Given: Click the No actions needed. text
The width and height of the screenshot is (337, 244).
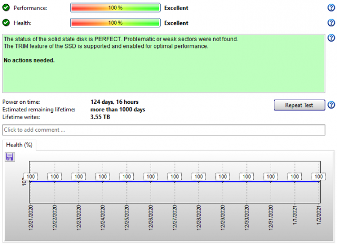Looking at the screenshot, I should point(29,60).
